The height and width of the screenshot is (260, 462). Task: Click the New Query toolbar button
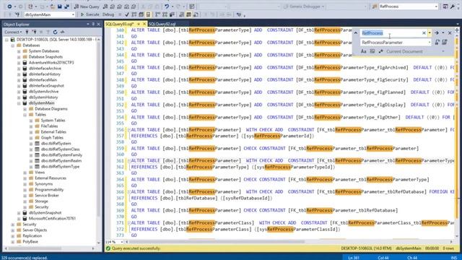pos(87,6)
